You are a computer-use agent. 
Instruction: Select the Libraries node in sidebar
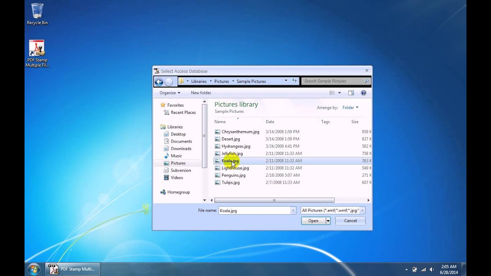(x=171, y=127)
